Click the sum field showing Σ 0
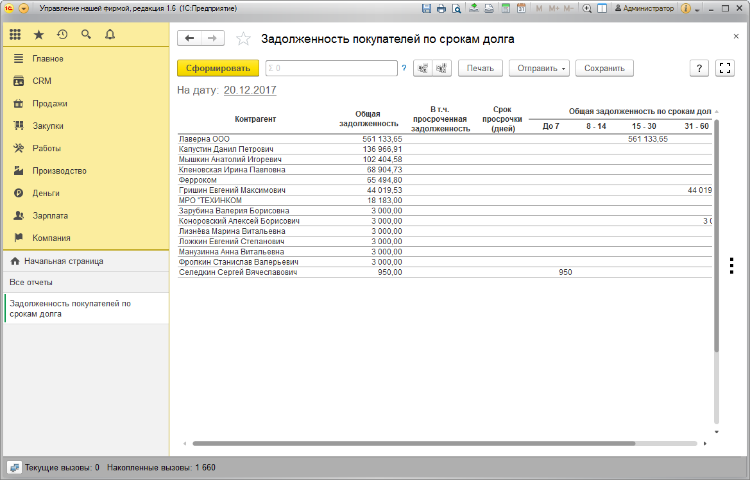Viewport: 750px width, 480px height. click(x=332, y=69)
